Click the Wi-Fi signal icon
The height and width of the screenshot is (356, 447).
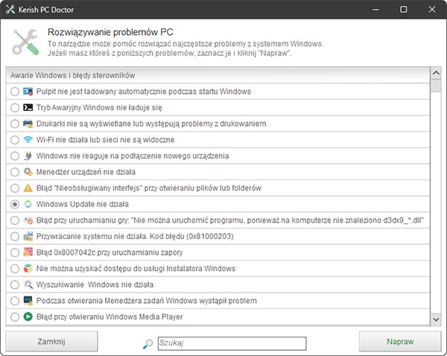tap(28, 140)
